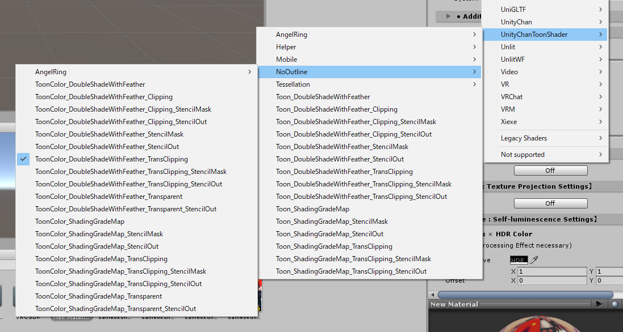Click the play button in New Material preview
Screen dimensions: 623x332
pos(600,304)
